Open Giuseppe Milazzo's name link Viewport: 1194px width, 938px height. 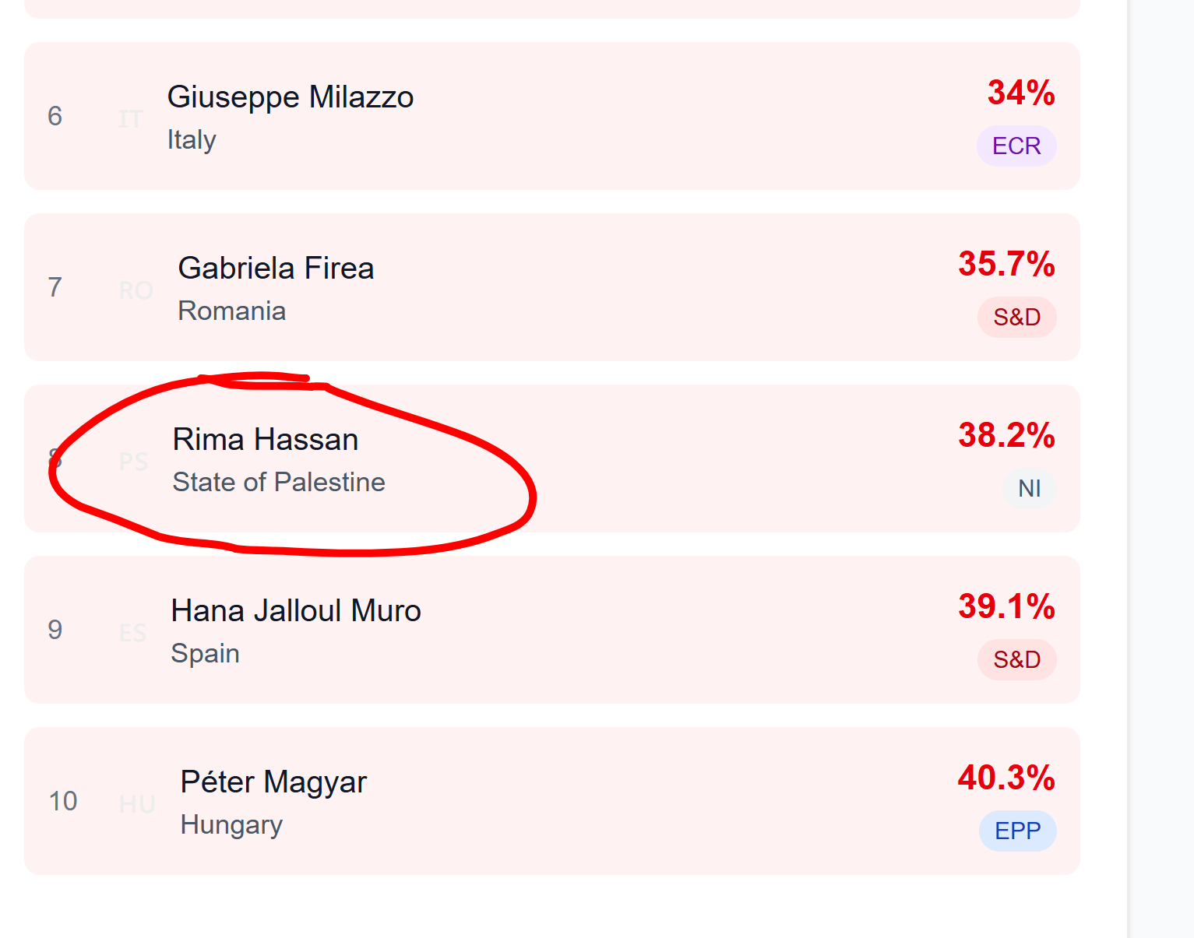291,97
